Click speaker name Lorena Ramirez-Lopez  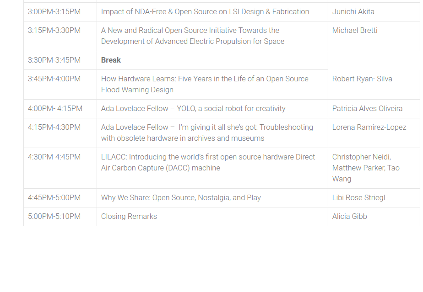(x=369, y=127)
